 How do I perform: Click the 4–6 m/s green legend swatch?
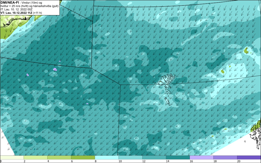point(59,158)
